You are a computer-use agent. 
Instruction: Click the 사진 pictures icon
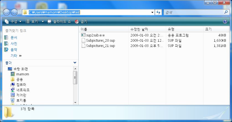tap(6, 44)
